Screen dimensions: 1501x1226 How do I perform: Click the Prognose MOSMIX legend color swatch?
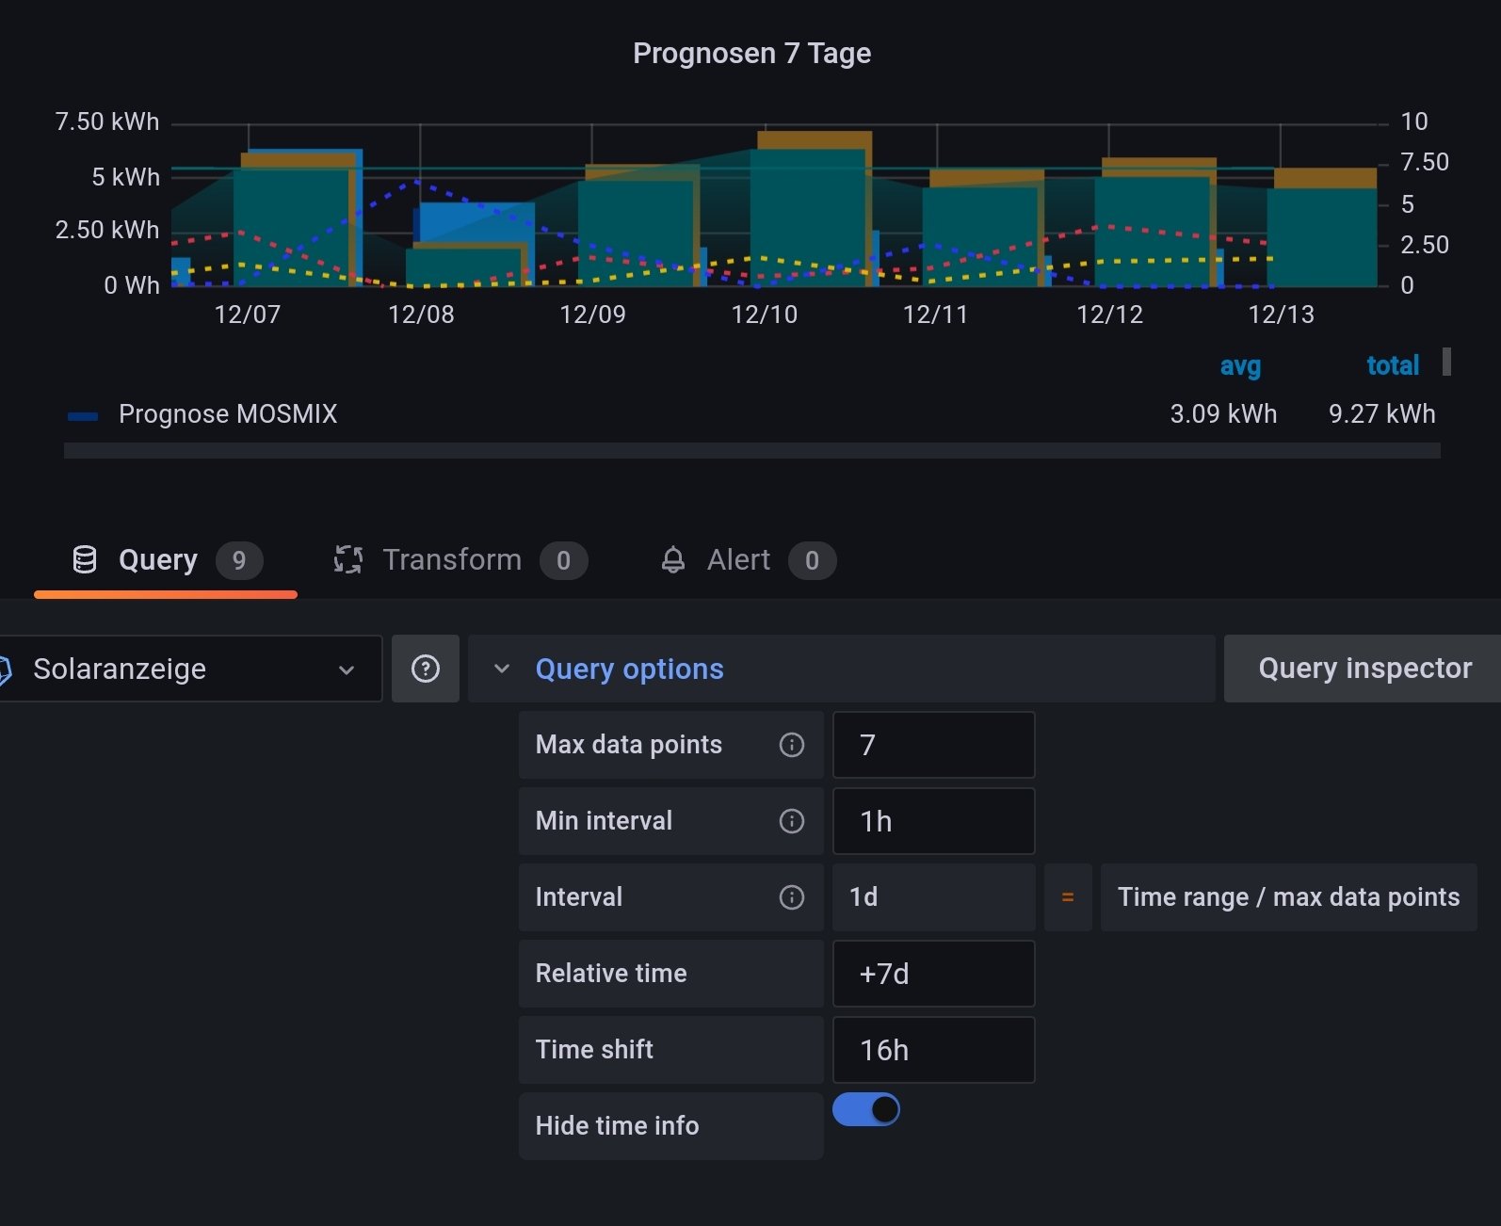83,415
